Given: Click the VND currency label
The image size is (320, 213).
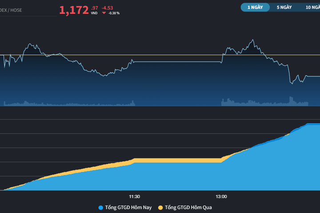Looking at the screenshot, I should tap(94, 13).
